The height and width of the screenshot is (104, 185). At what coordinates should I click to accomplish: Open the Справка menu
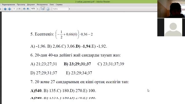point(59,5)
